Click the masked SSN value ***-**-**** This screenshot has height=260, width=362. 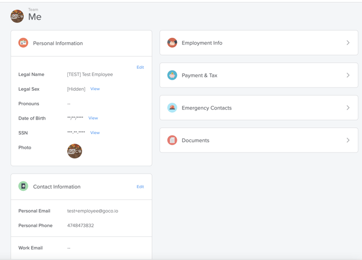(x=76, y=132)
